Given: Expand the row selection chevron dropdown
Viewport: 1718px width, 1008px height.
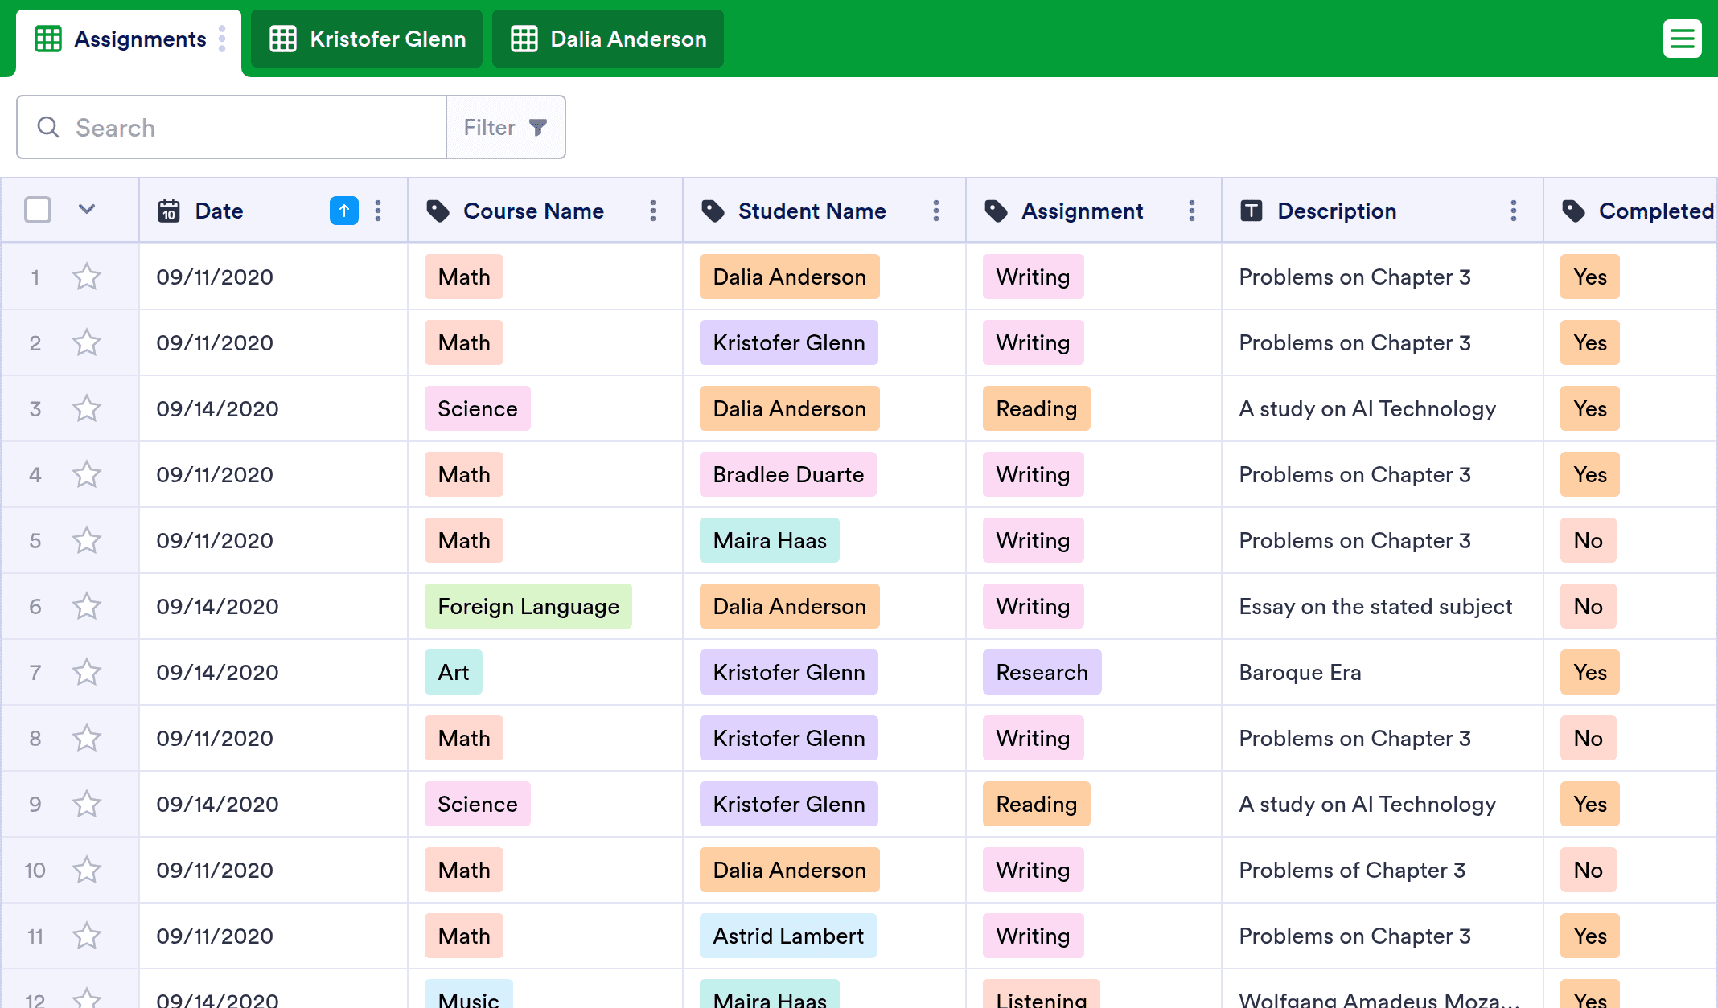Looking at the screenshot, I should [x=87, y=210].
